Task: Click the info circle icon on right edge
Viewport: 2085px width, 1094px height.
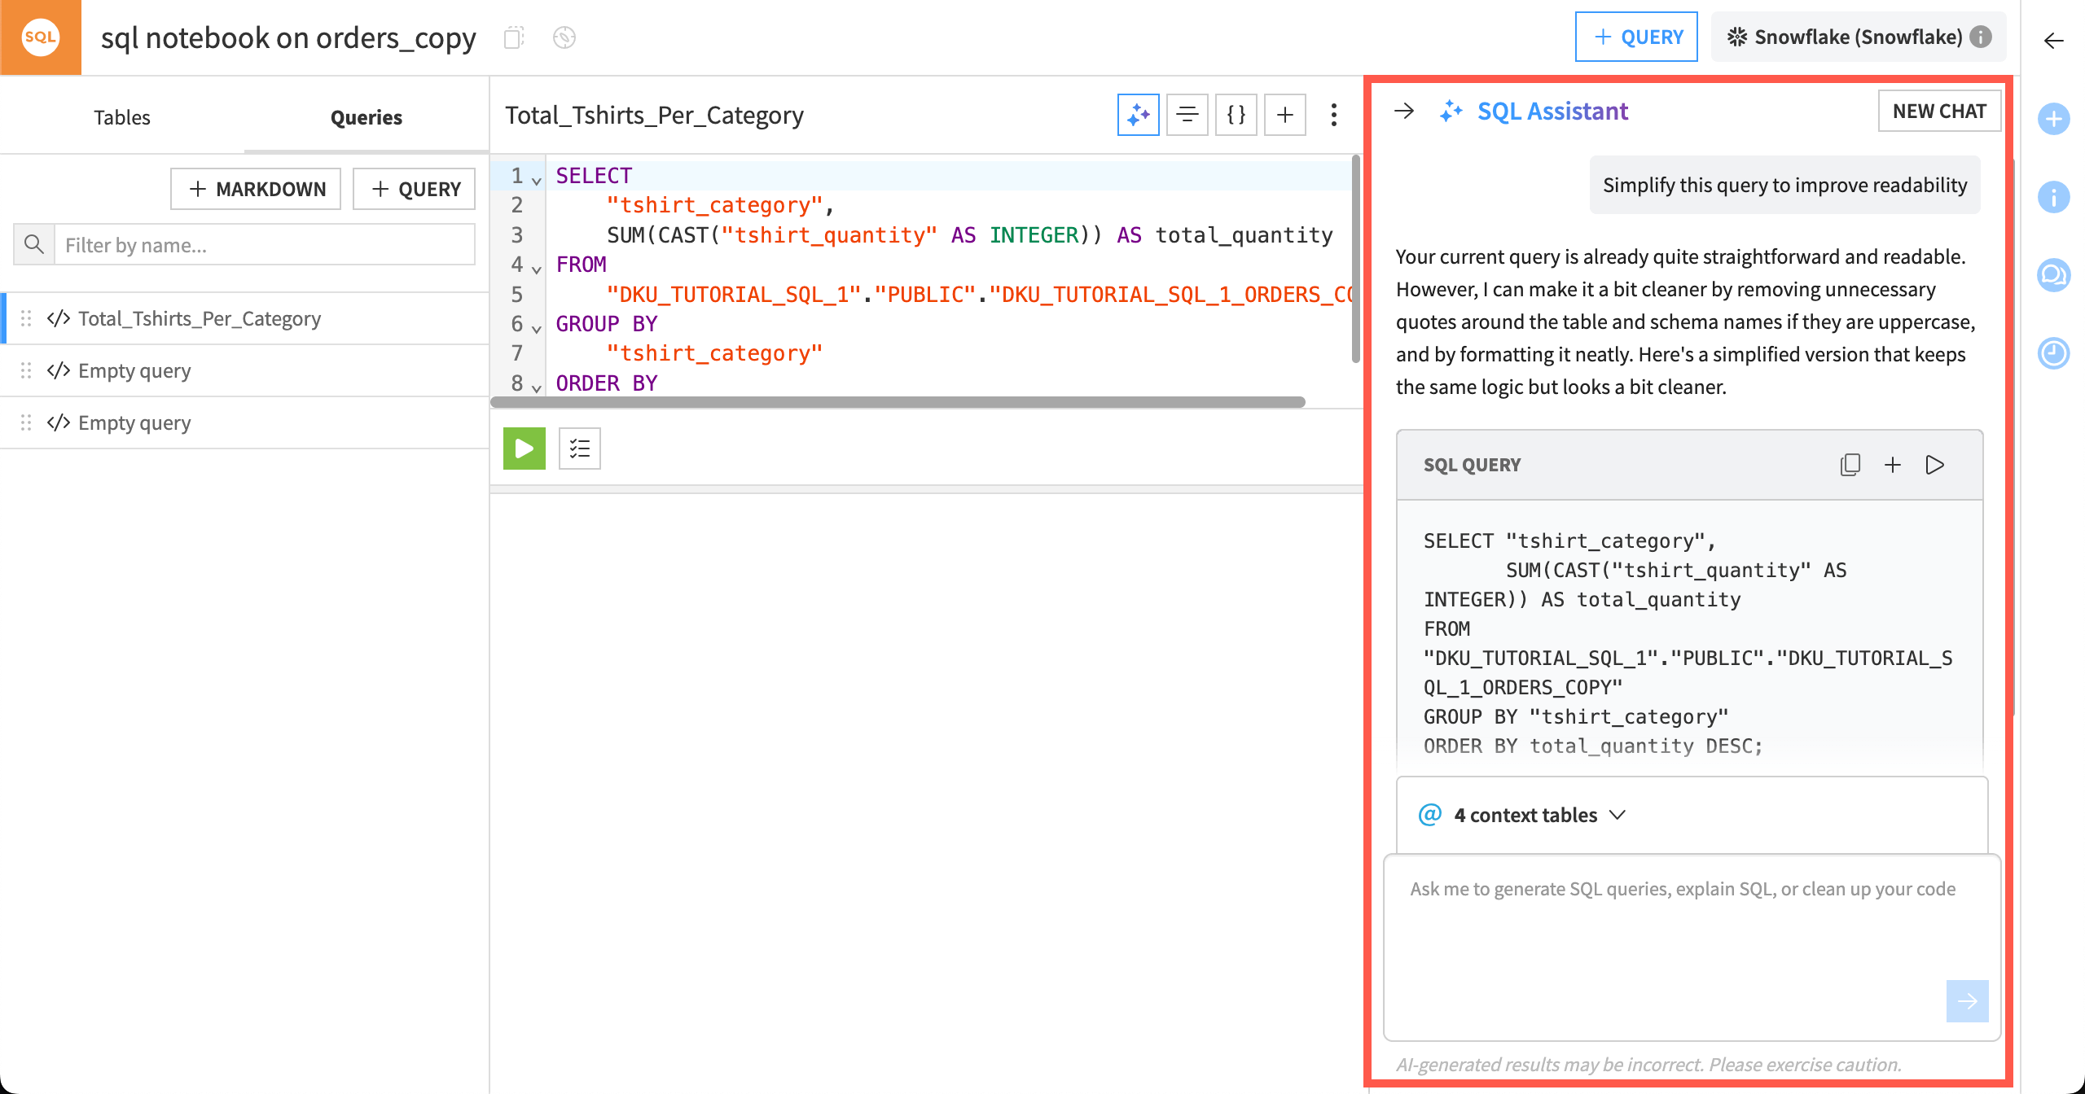Action: click(x=2054, y=197)
